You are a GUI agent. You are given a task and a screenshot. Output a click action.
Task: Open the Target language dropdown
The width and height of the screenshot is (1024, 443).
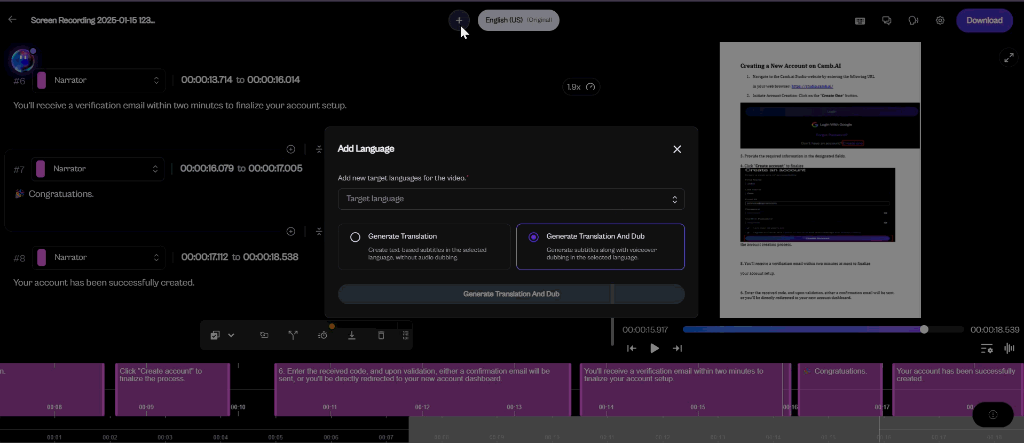(x=511, y=199)
